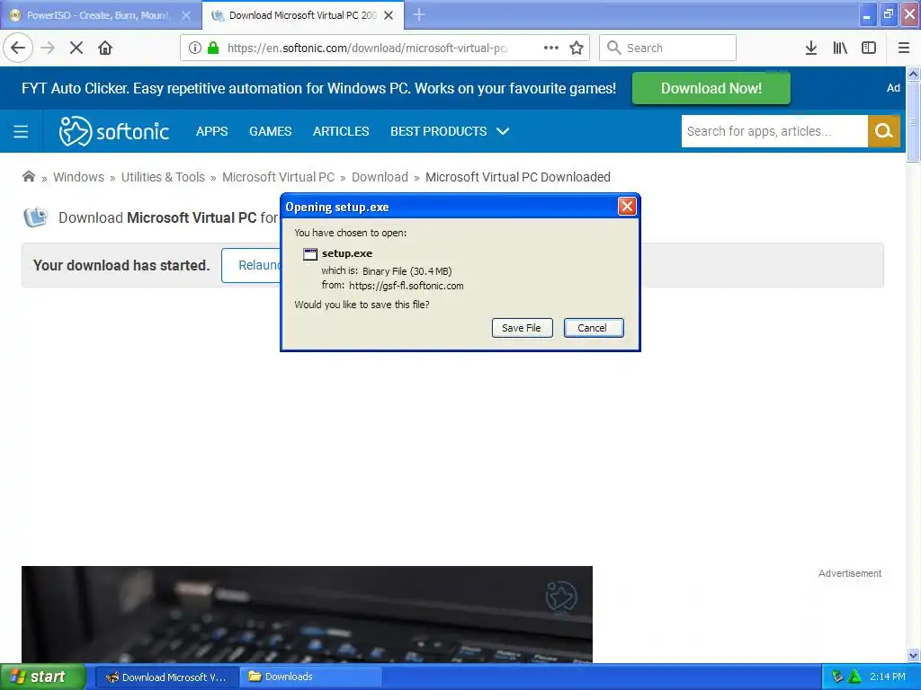The image size is (921, 690).
Task: Close the Download Microsoft Virtual PC tab
Action: pyautogui.click(x=389, y=15)
